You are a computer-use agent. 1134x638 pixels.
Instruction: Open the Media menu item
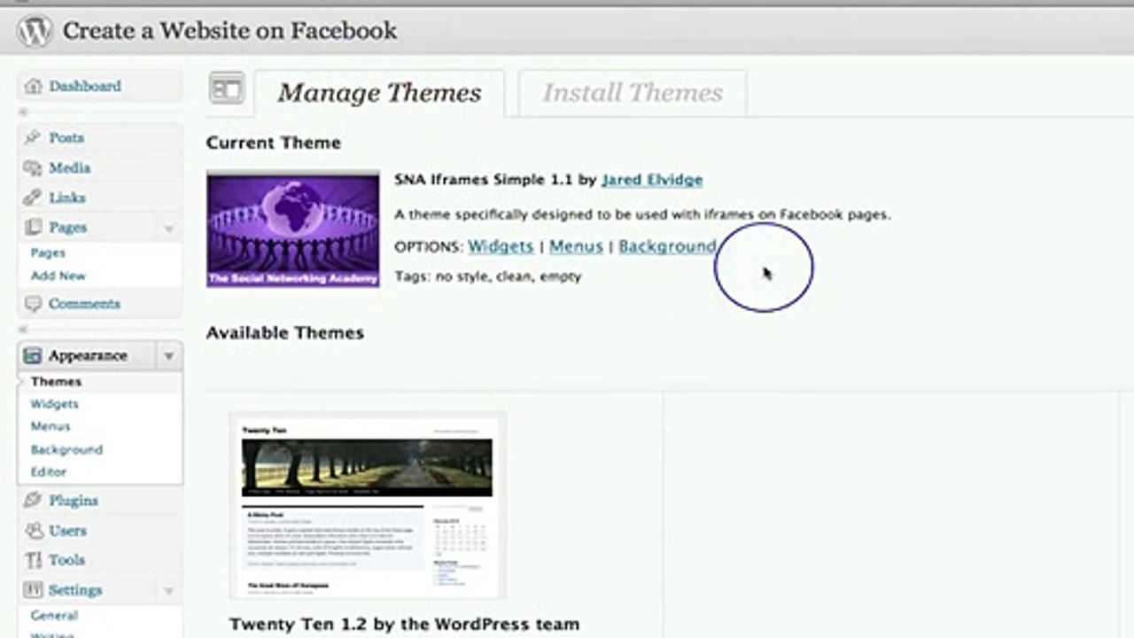pyautogui.click(x=70, y=167)
